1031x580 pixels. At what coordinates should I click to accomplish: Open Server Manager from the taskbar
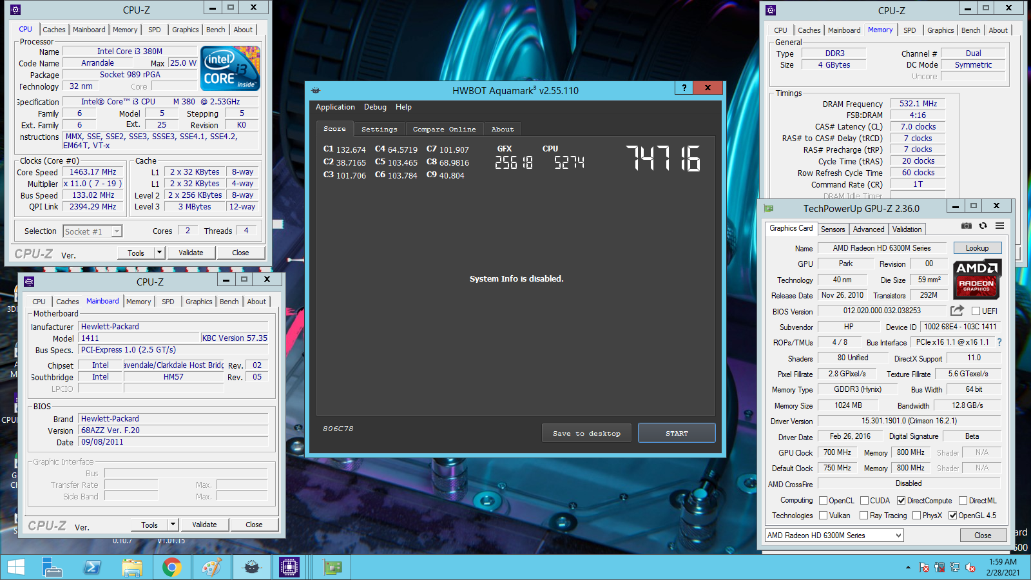(52, 567)
